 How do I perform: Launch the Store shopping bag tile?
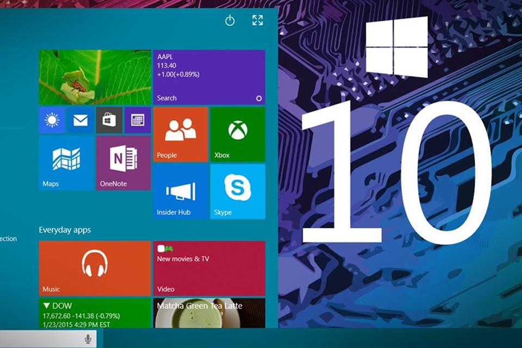click(x=109, y=120)
